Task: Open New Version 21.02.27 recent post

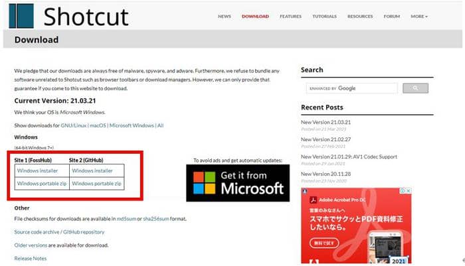Action: tap(325, 140)
